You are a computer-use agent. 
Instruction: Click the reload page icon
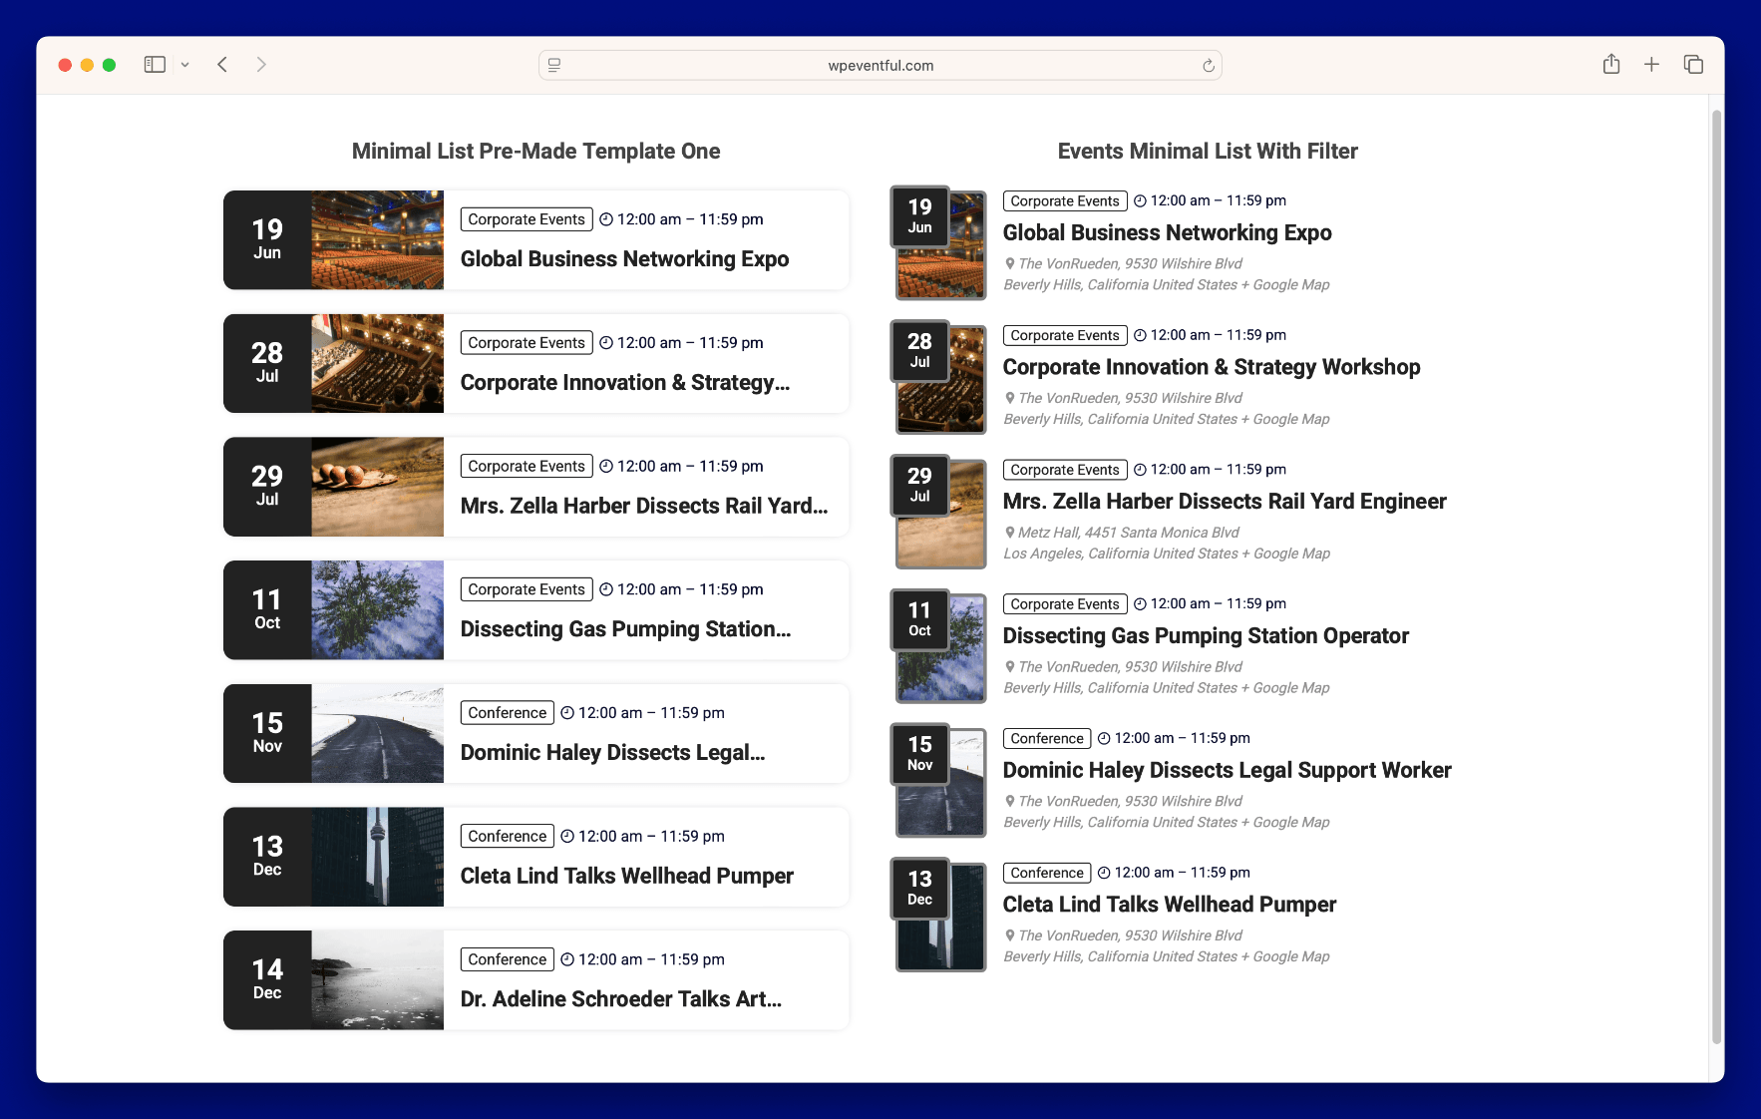pyautogui.click(x=1208, y=66)
